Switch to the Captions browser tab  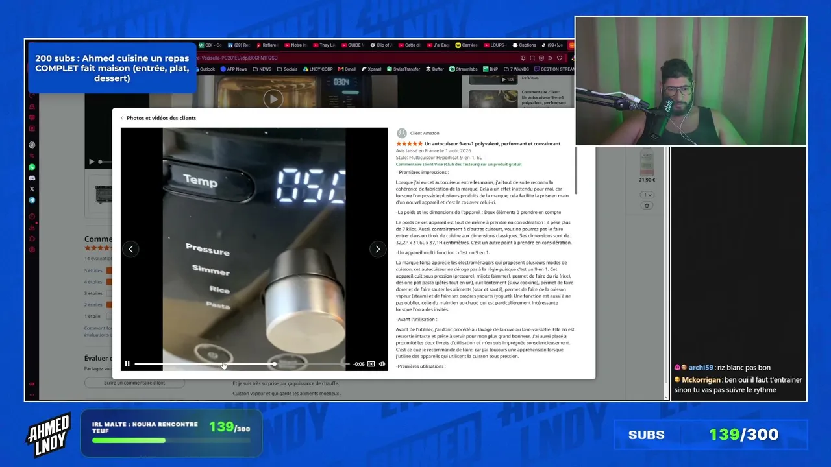click(524, 45)
